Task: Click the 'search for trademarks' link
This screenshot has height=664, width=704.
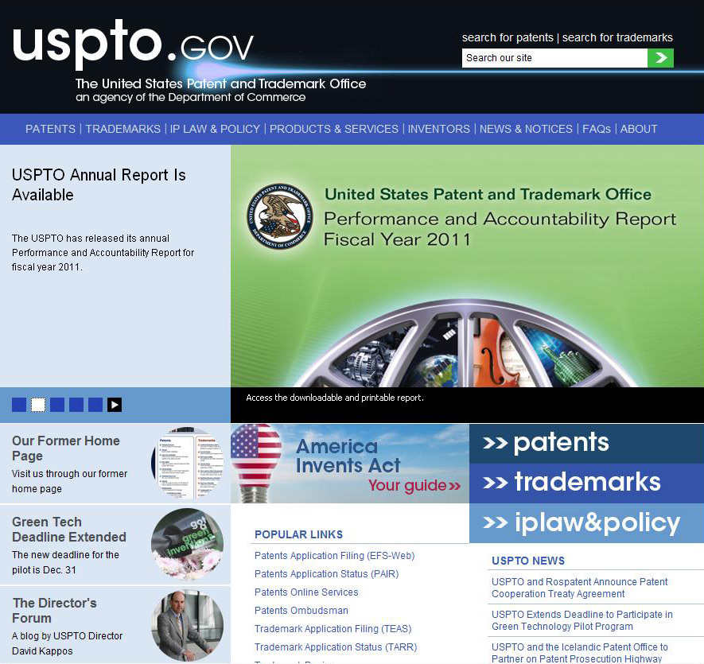Action: coord(617,37)
